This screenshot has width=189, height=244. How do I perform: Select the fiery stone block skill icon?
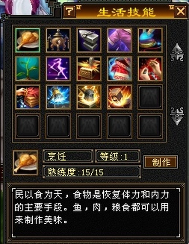tap(120, 97)
